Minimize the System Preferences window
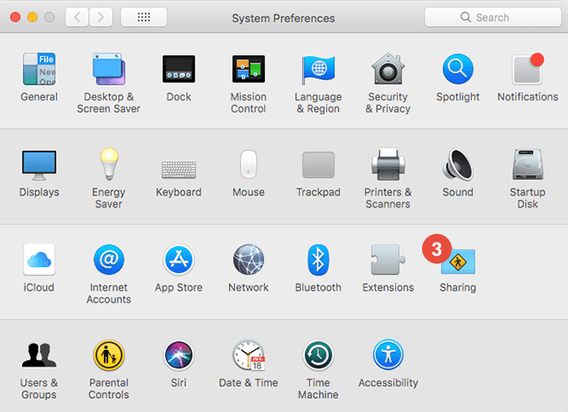 pos(32,17)
